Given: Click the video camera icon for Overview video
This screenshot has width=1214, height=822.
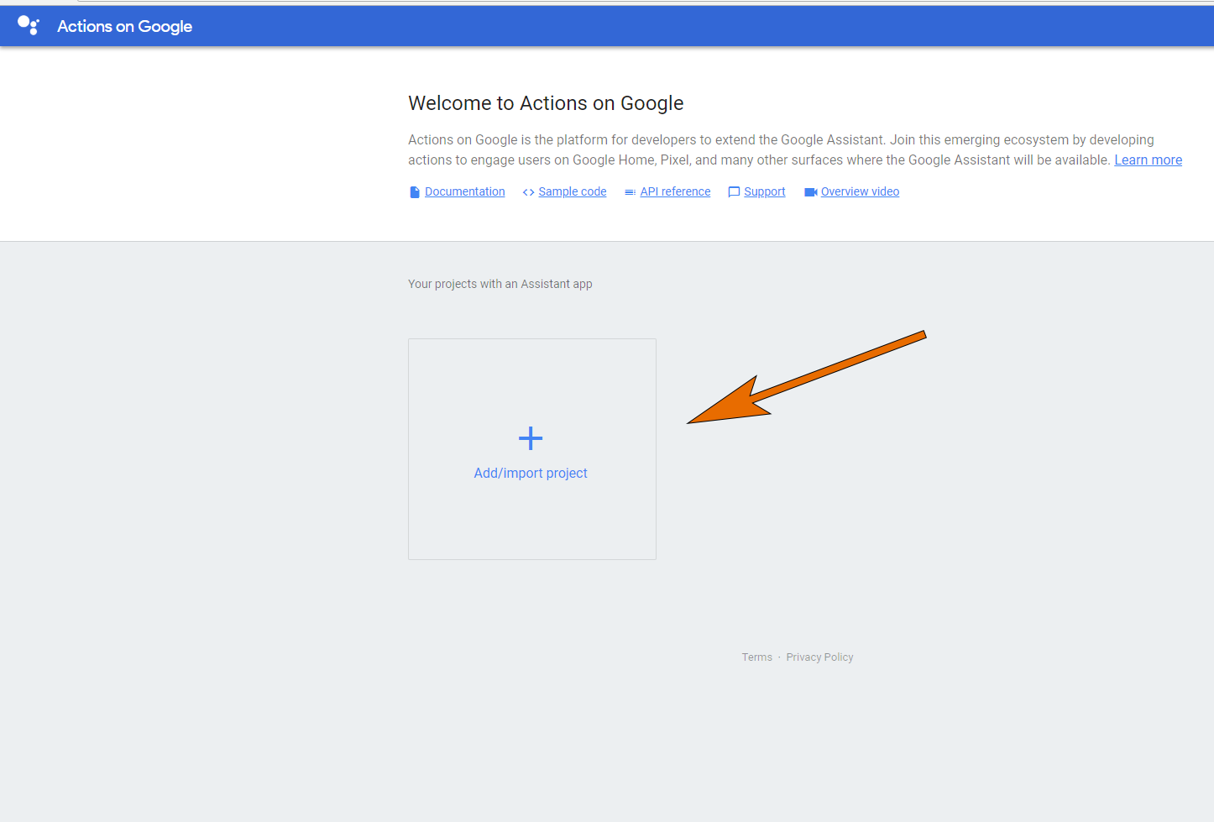Looking at the screenshot, I should point(811,191).
